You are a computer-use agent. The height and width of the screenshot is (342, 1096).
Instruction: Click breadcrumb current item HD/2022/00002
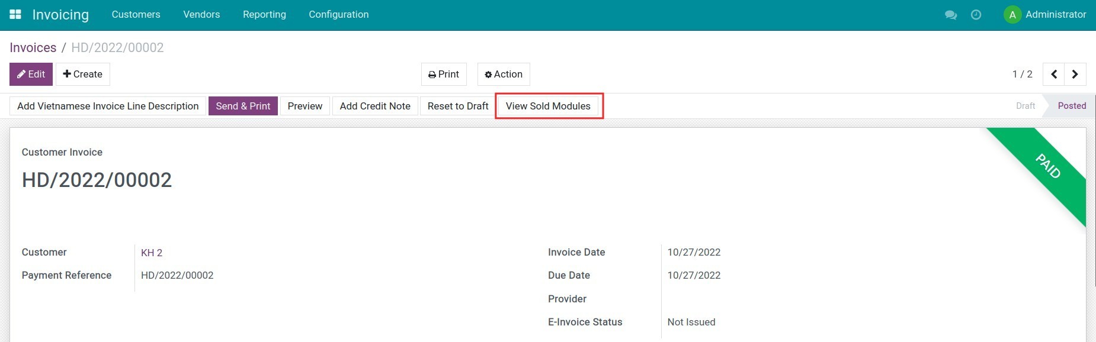117,47
